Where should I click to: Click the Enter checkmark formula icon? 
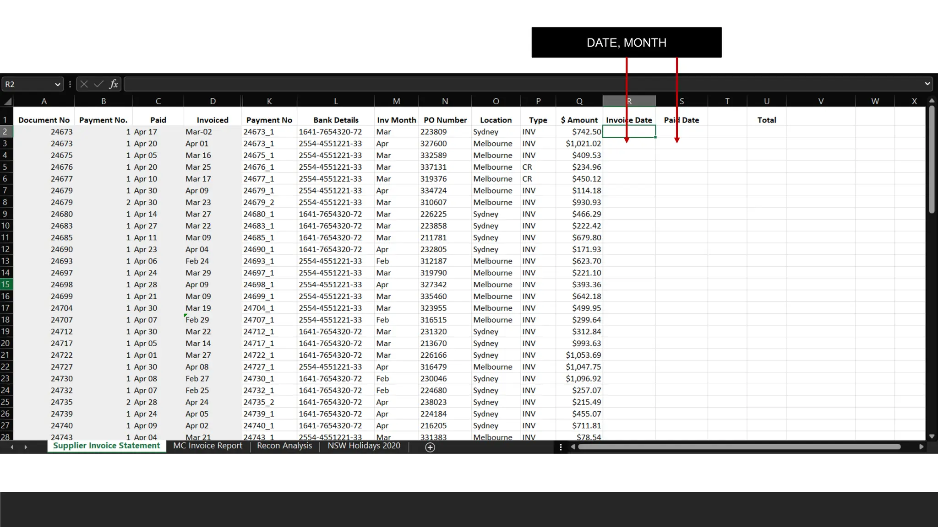(x=98, y=84)
